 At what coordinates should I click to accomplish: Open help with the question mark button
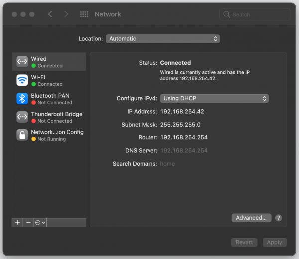(x=278, y=218)
